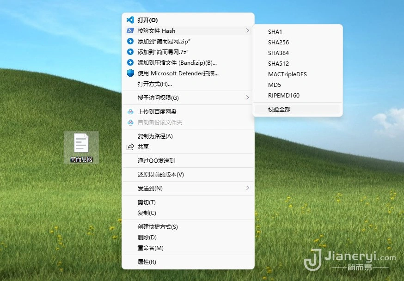
Task: Choose 重命名(M) from the context menu
Action: [188, 248]
